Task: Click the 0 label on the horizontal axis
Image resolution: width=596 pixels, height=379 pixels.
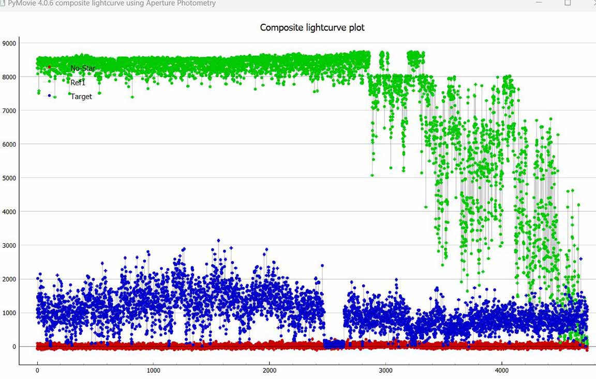Action: tap(37, 370)
